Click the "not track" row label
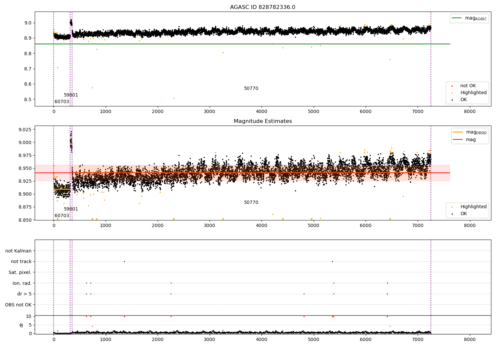This screenshot has width=496, height=347. [x=21, y=262]
